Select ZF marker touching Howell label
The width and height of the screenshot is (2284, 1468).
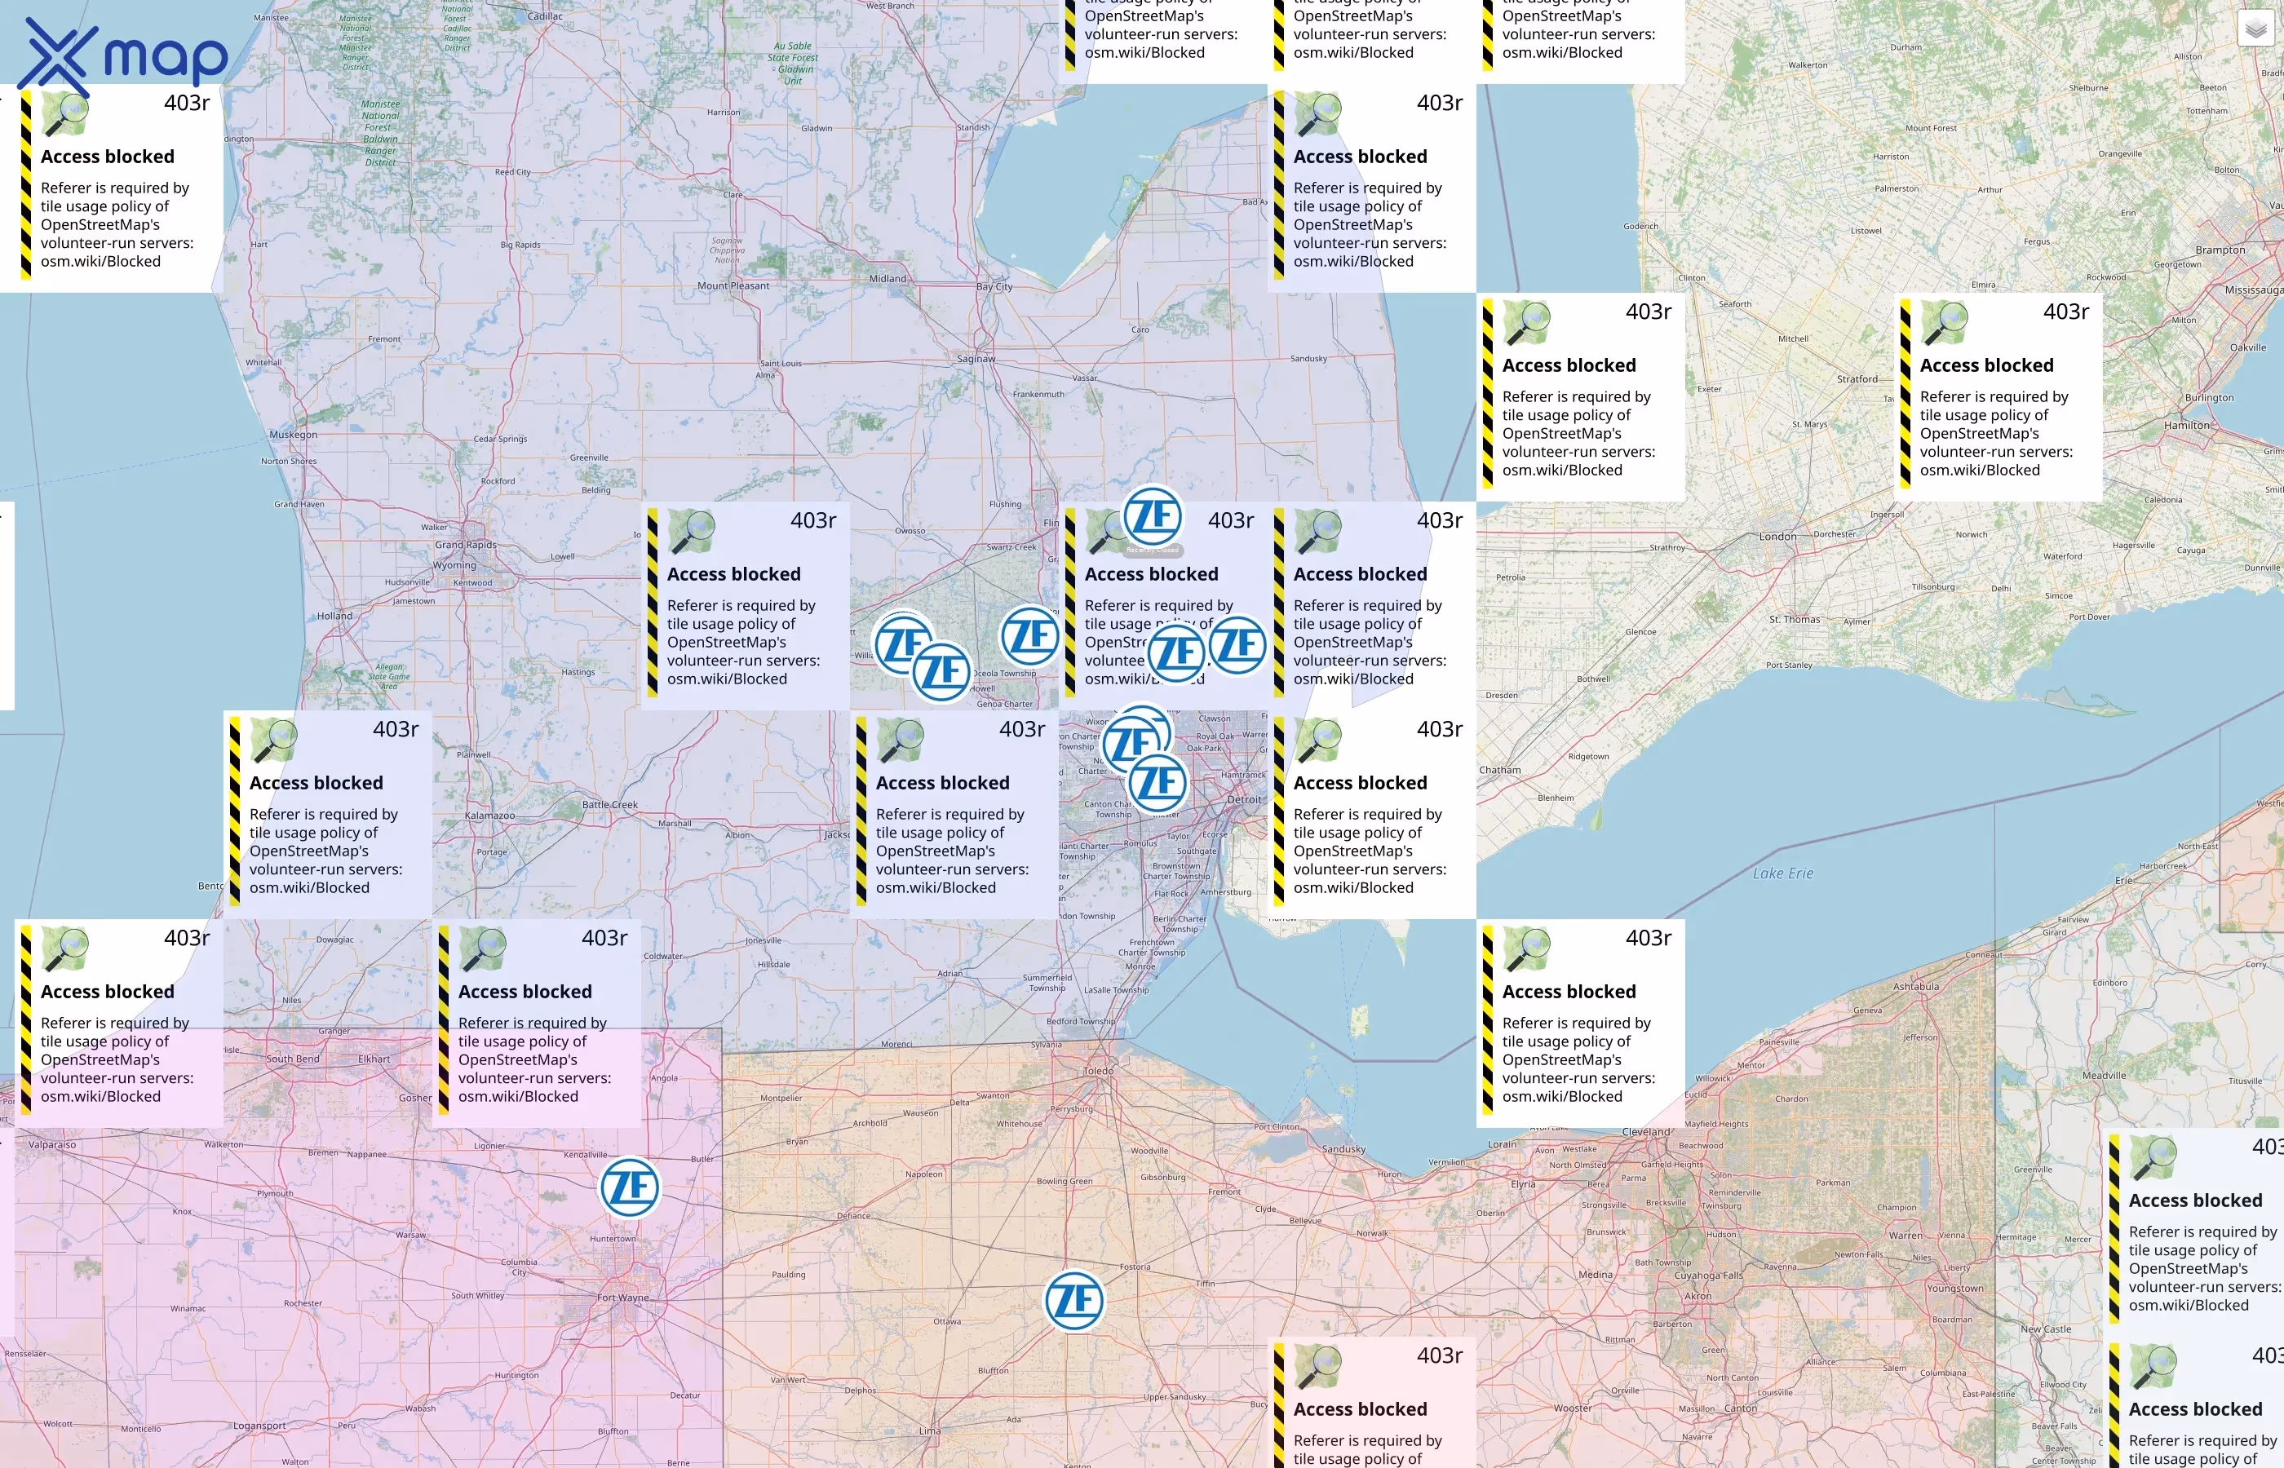(942, 671)
